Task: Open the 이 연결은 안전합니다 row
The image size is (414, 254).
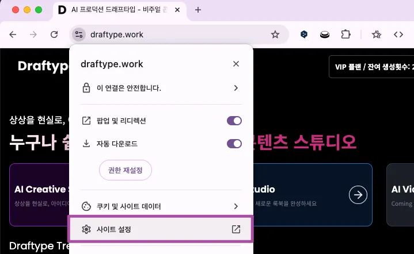Action: [161, 88]
